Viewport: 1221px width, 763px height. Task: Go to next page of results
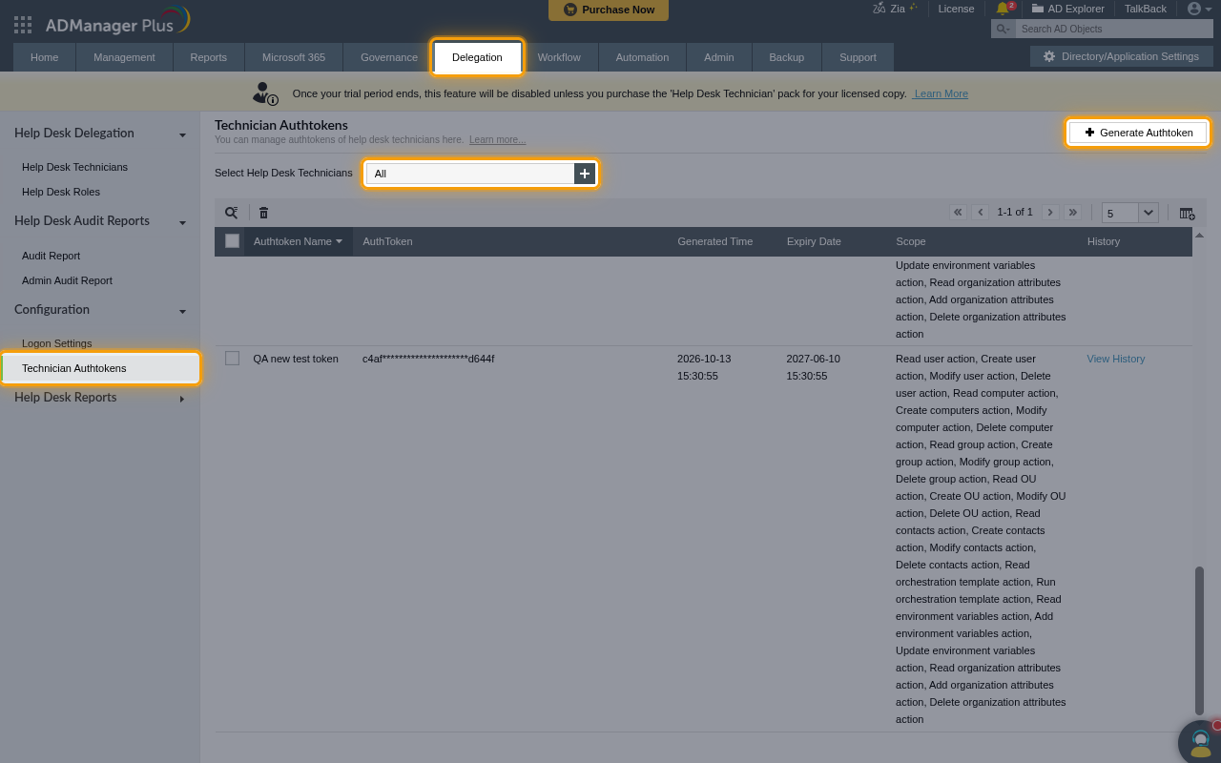pos(1050,213)
